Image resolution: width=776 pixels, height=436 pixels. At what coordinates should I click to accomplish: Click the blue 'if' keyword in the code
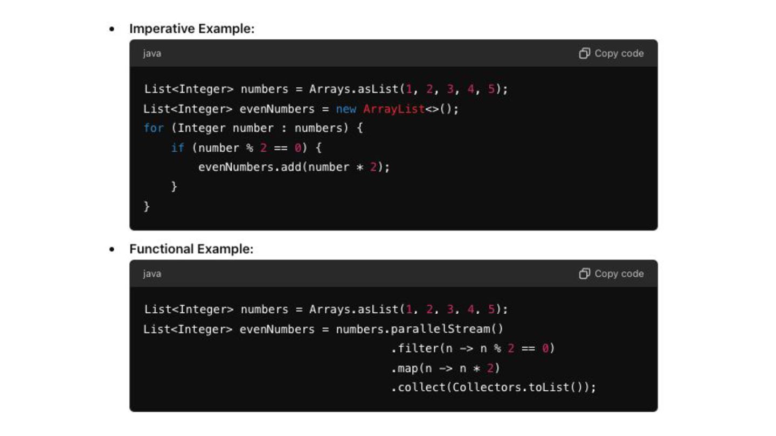click(x=177, y=147)
